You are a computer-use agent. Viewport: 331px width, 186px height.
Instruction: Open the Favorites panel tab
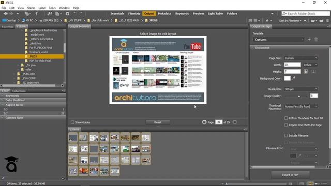pyautogui.click(x=8, y=27)
